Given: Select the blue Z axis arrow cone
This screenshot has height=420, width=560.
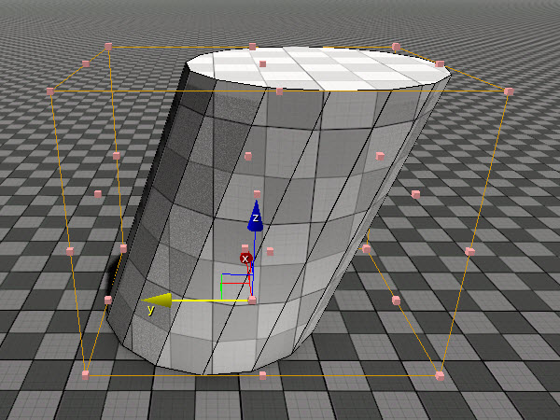Looking at the screenshot, I should click(x=256, y=217).
